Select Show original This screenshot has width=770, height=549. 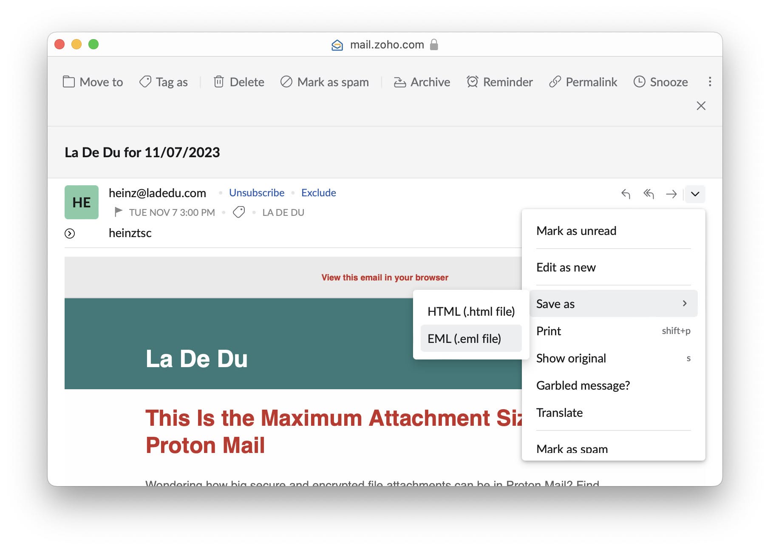click(x=614, y=358)
